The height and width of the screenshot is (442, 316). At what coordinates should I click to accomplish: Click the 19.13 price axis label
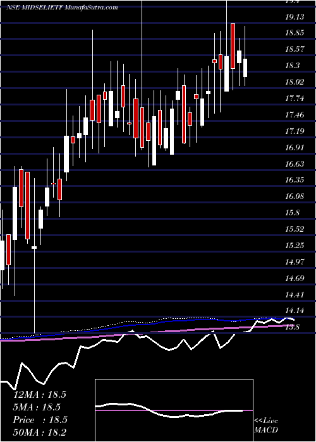(x=295, y=17)
